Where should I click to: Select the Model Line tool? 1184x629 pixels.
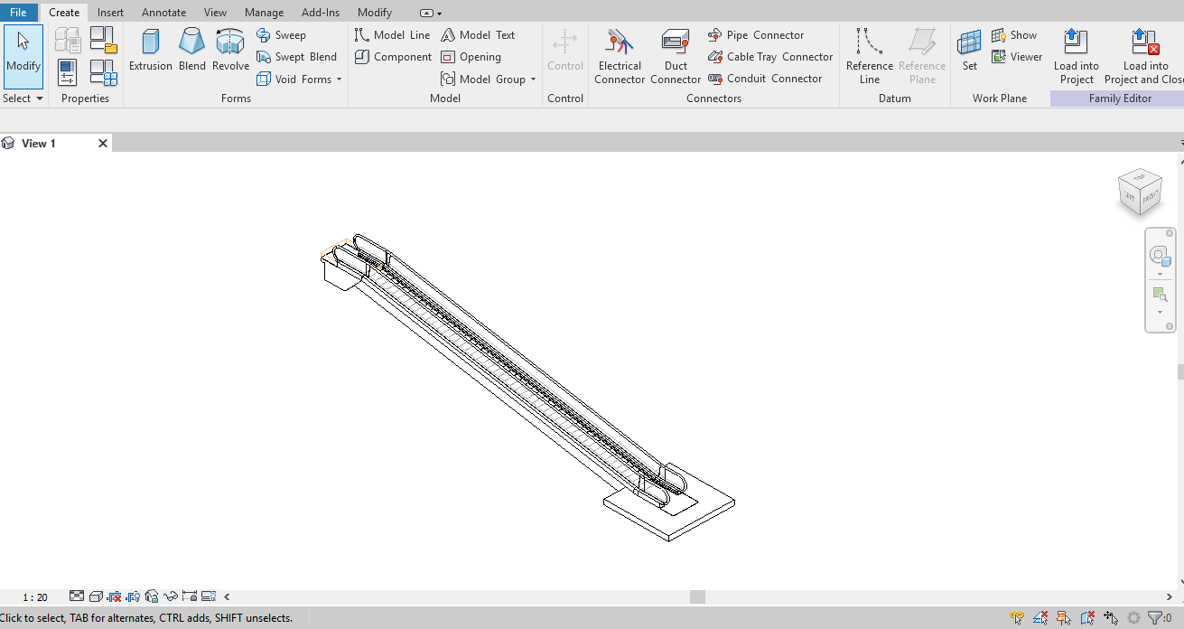coord(392,35)
